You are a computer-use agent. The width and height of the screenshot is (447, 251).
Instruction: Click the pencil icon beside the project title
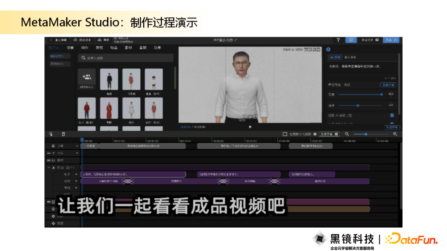(x=236, y=40)
